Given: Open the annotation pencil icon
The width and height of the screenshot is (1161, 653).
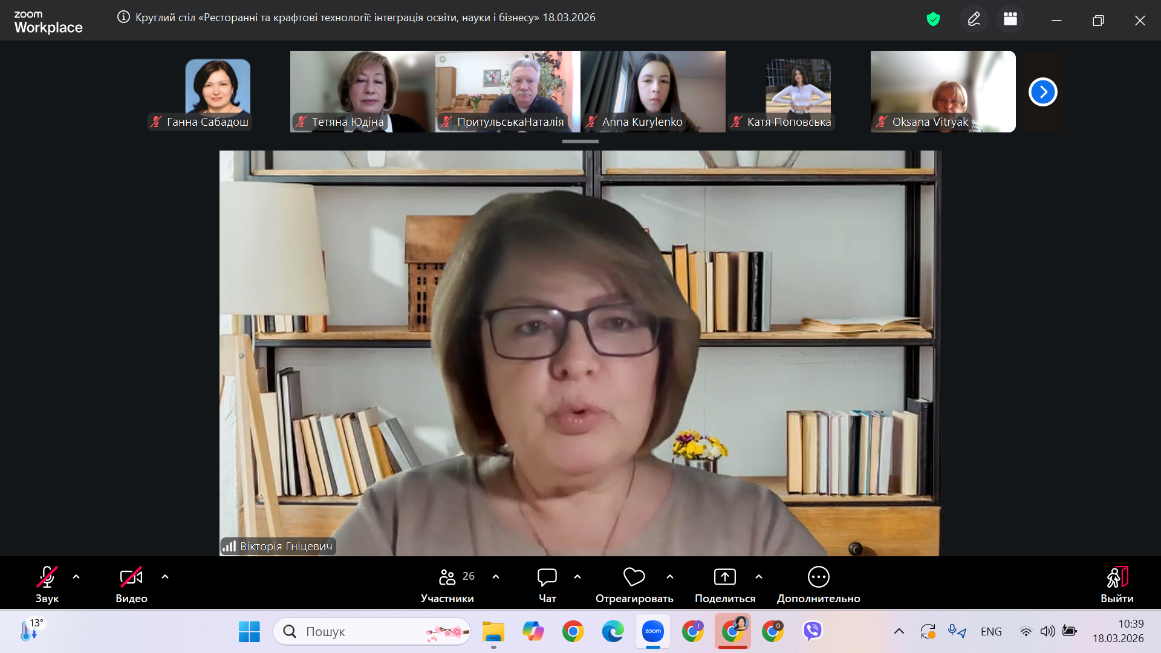Looking at the screenshot, I should 974,19.
